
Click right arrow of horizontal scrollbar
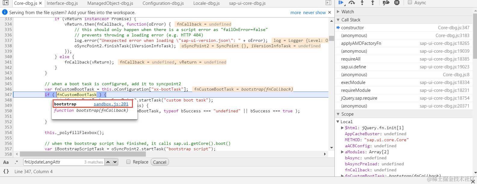[x=325, y=154]
